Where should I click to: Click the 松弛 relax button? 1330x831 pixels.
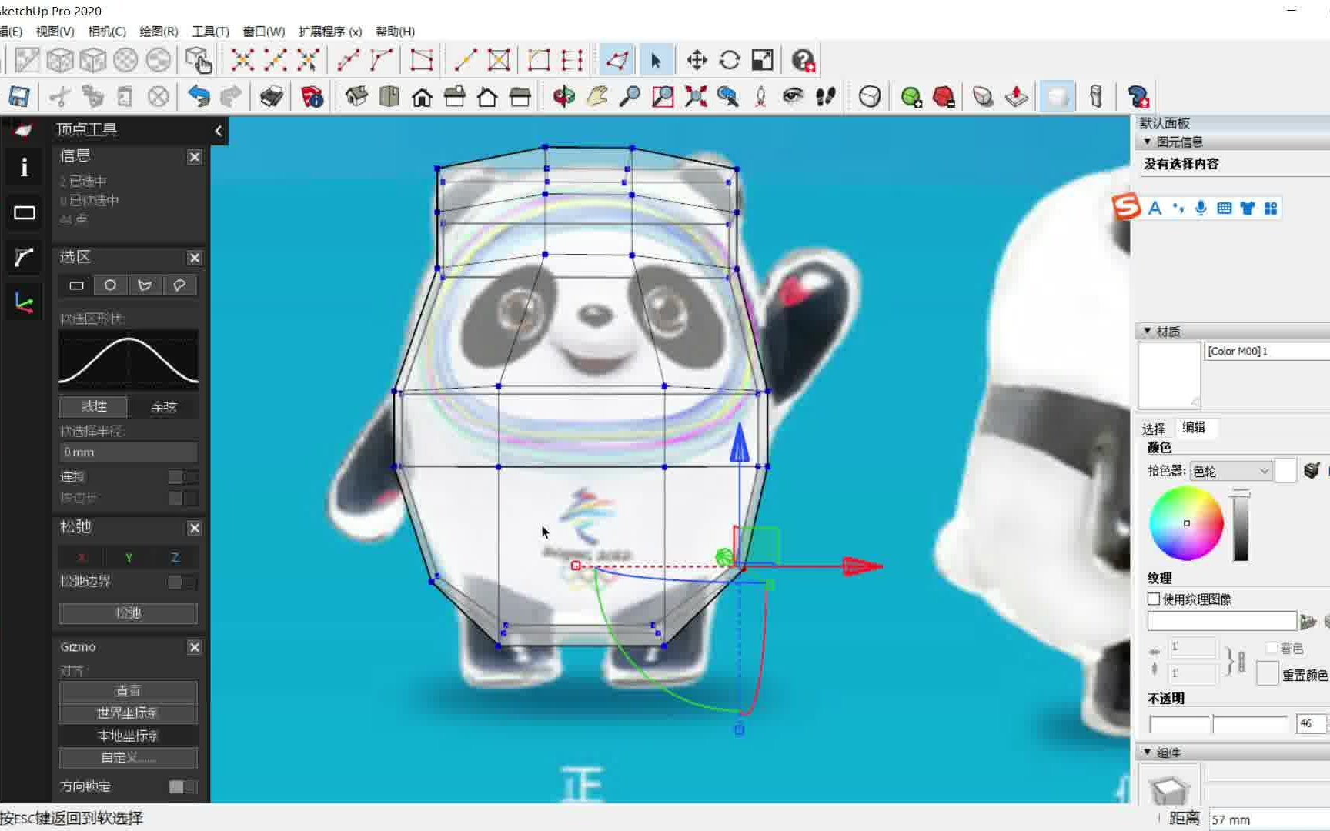coord(129,613)
